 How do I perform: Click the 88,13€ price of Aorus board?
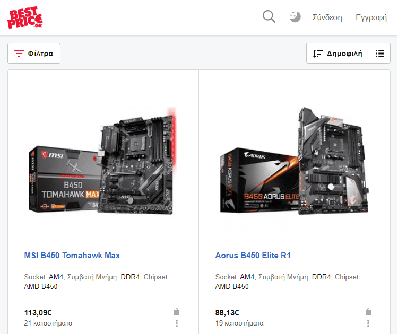point(227,313)
